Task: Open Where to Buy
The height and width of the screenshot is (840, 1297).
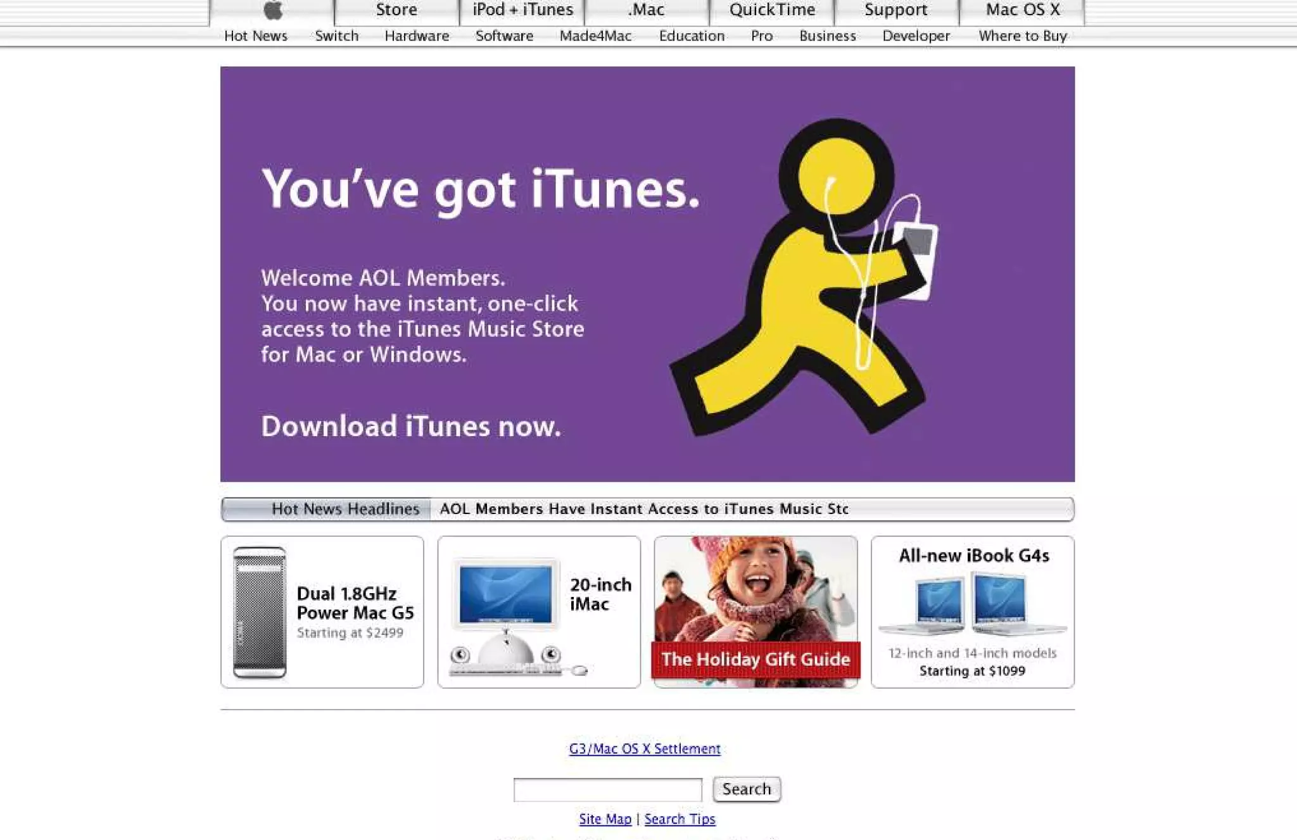Action: [1023, 36]
